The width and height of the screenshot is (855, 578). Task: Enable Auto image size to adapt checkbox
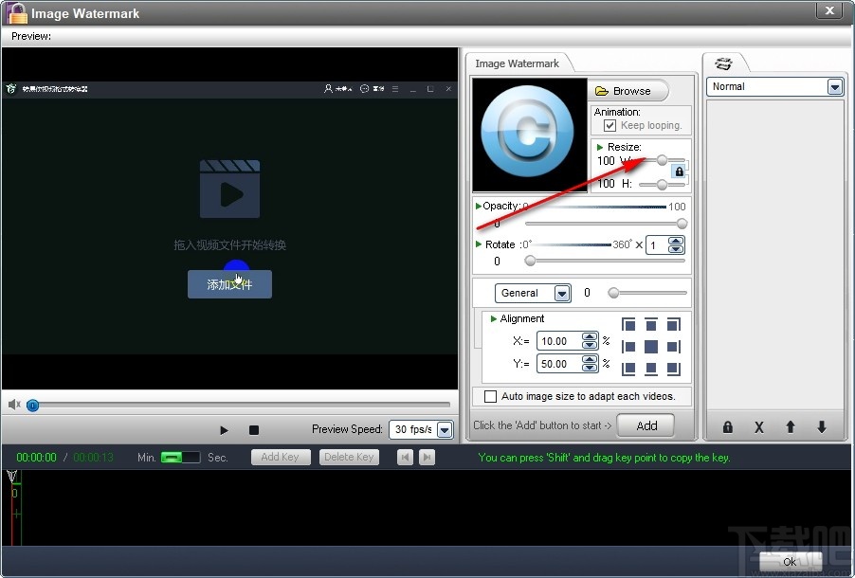click(490, 396)
